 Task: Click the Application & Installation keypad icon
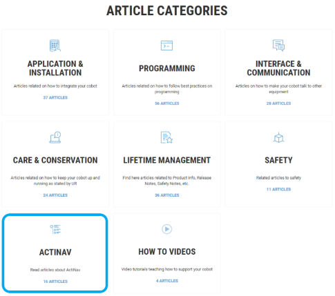point(55,46)
